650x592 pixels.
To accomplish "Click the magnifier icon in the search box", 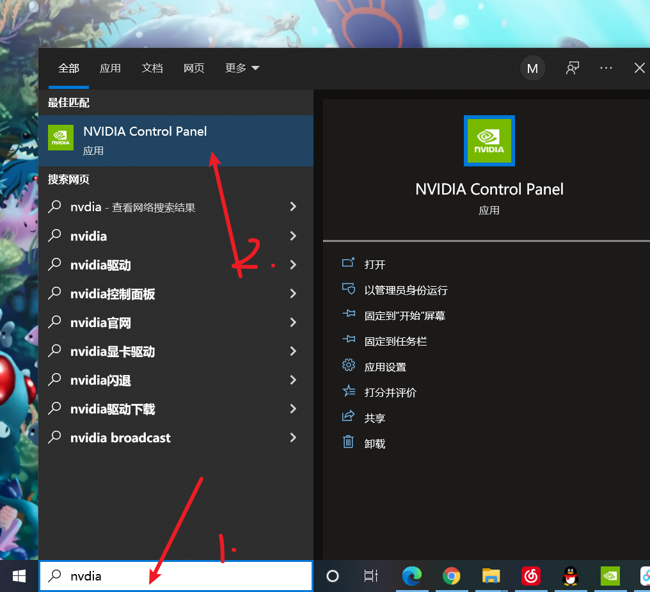I will [54, 576].
